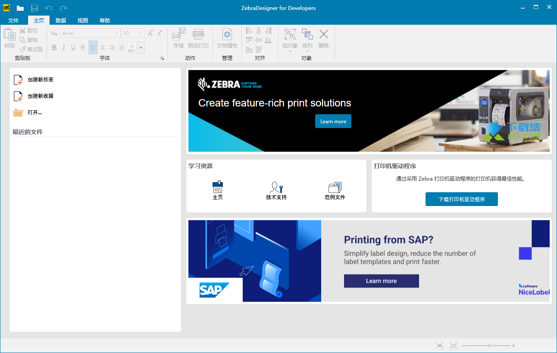The image size is (557, 353).
Task: Open the 字体 group dialog launcher
Action: [x=163, y=59]
